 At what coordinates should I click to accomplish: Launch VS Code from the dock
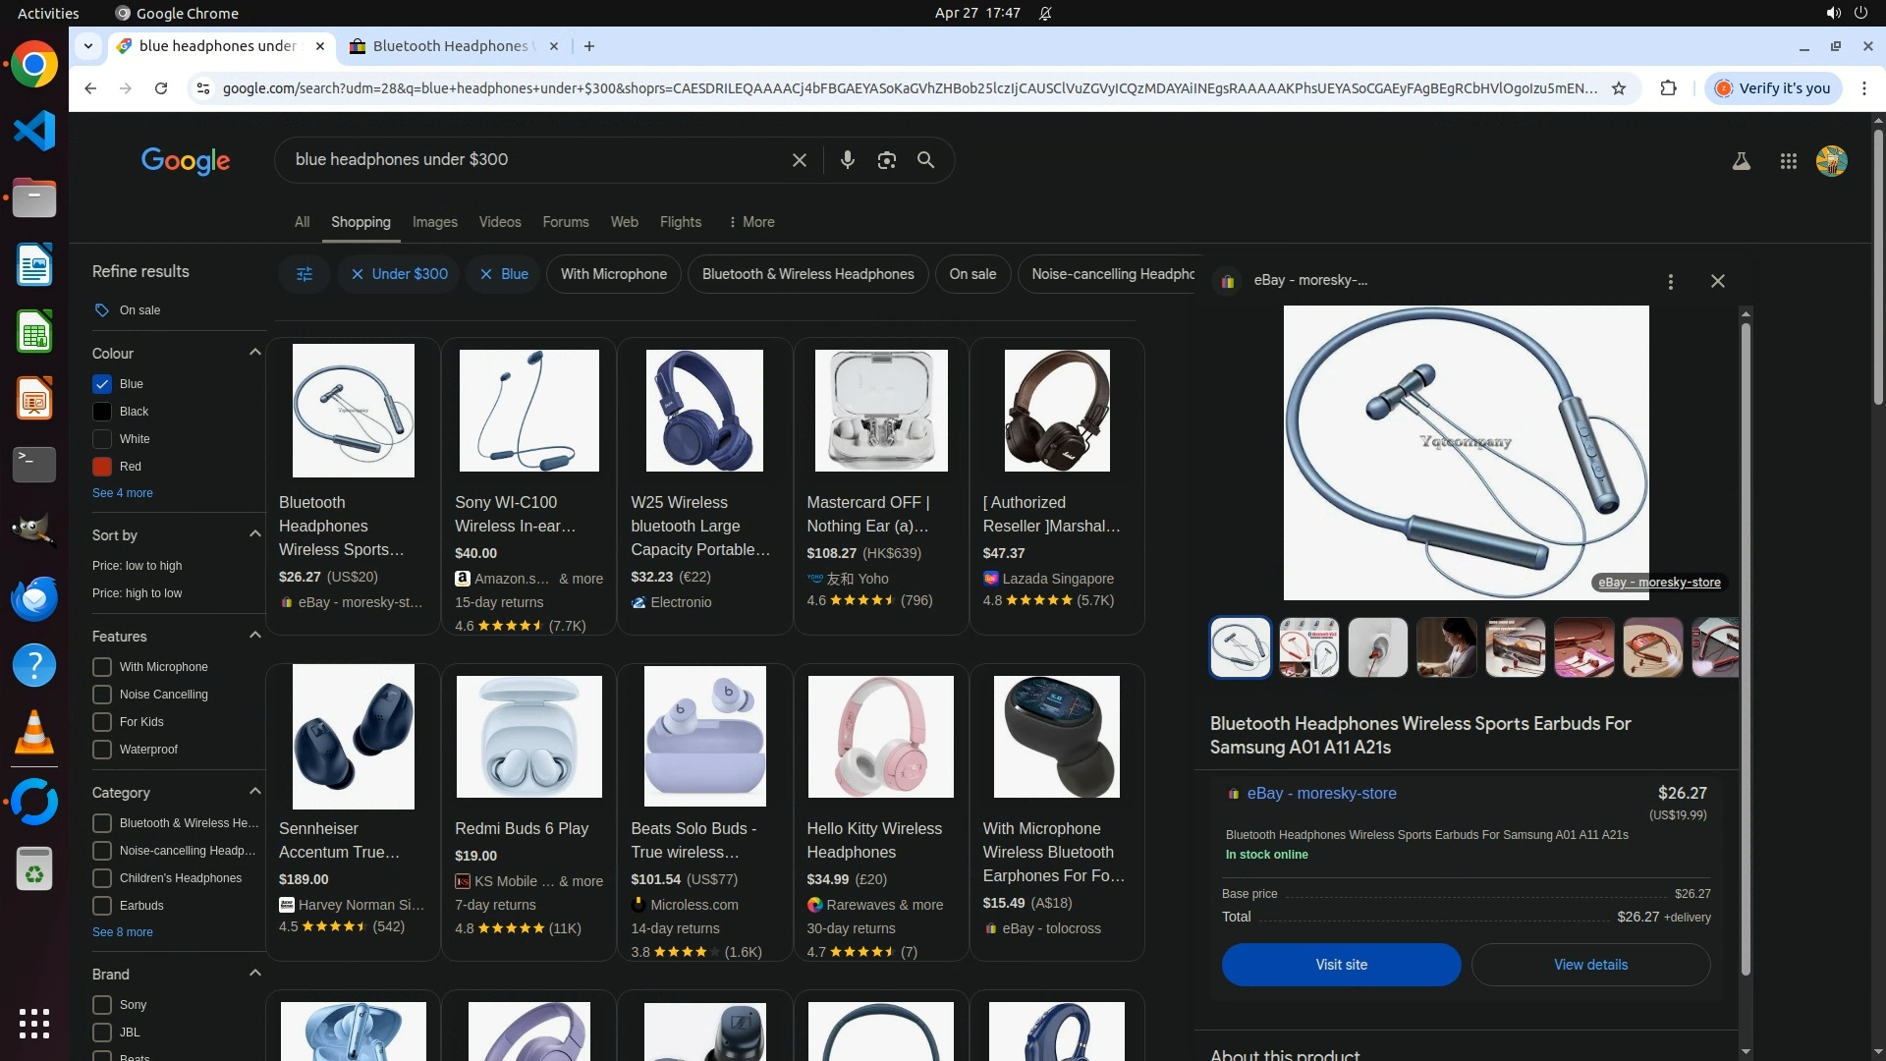click(34, 131)
